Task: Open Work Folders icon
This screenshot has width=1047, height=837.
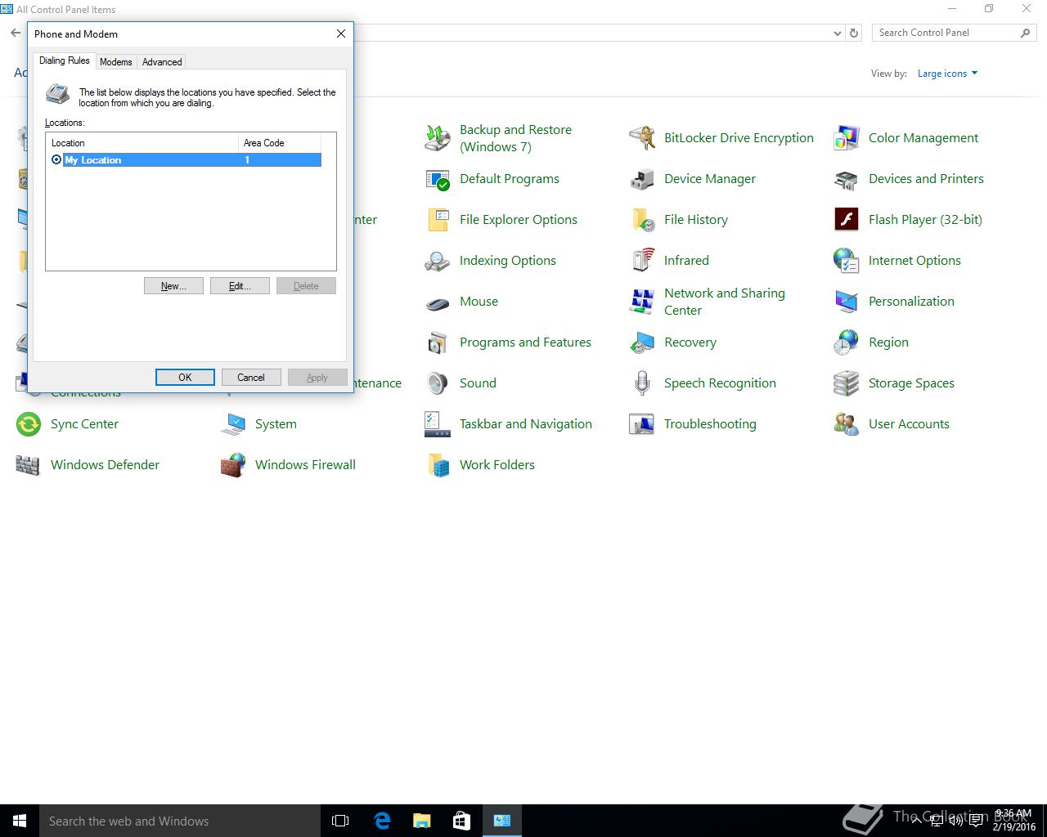Action: (x=438, y=465)
